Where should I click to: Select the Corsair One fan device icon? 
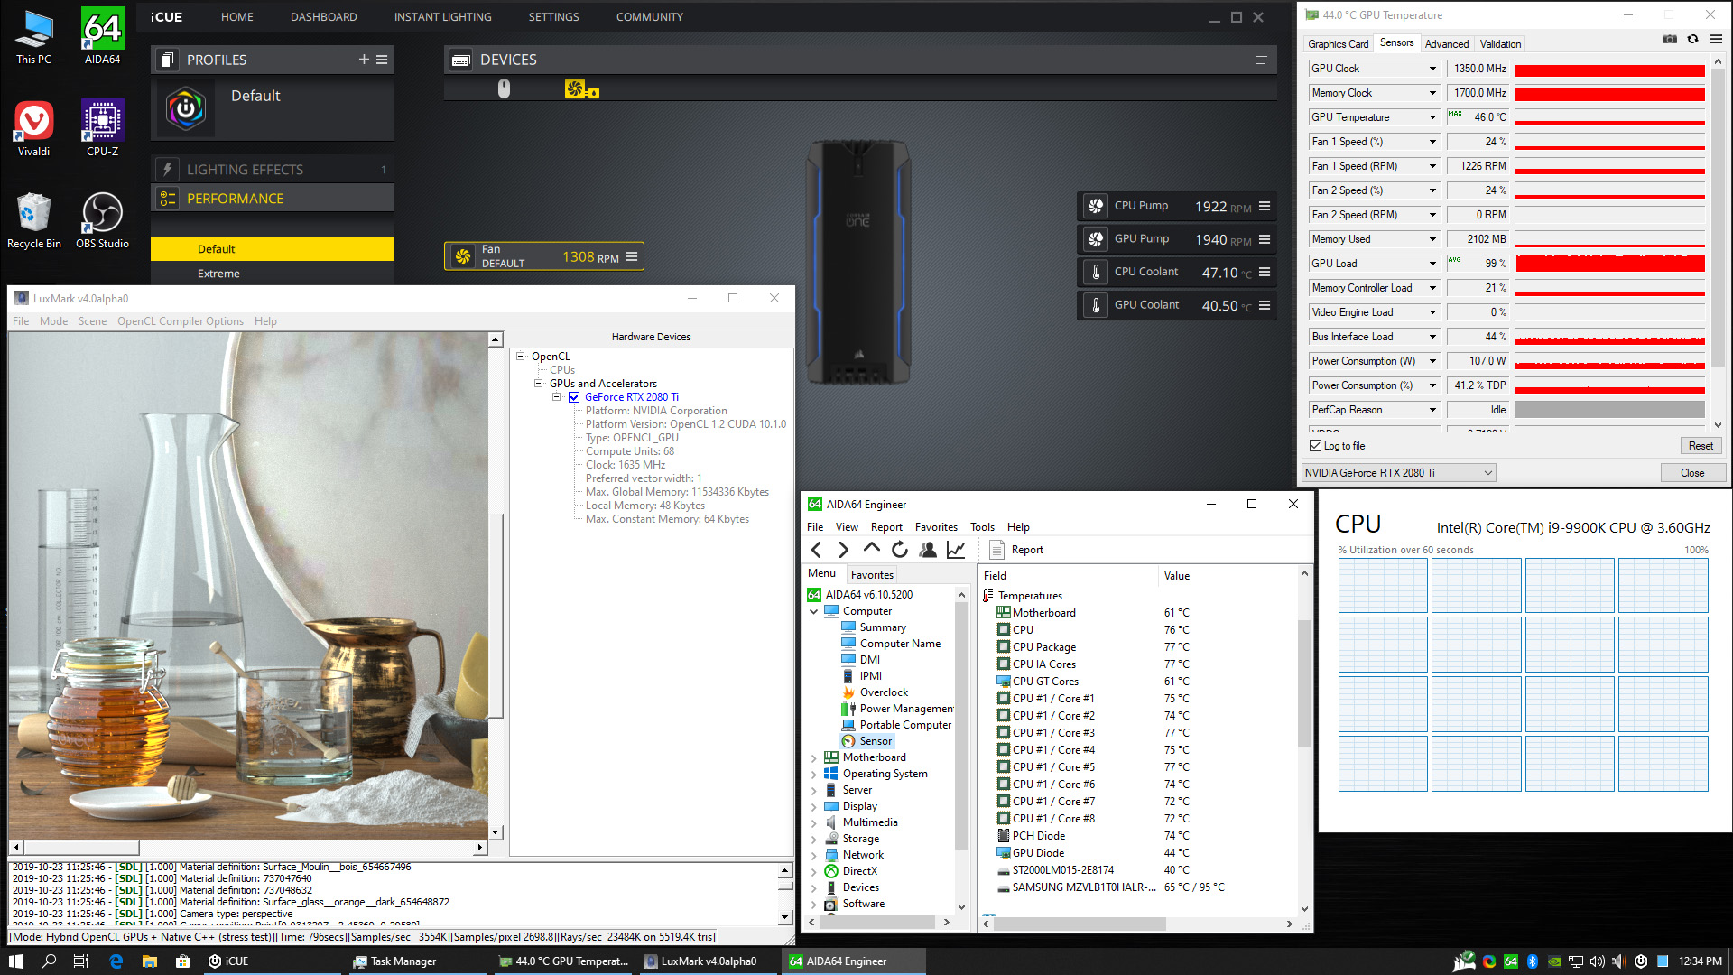pyautogui.click(x=581, y=88)
